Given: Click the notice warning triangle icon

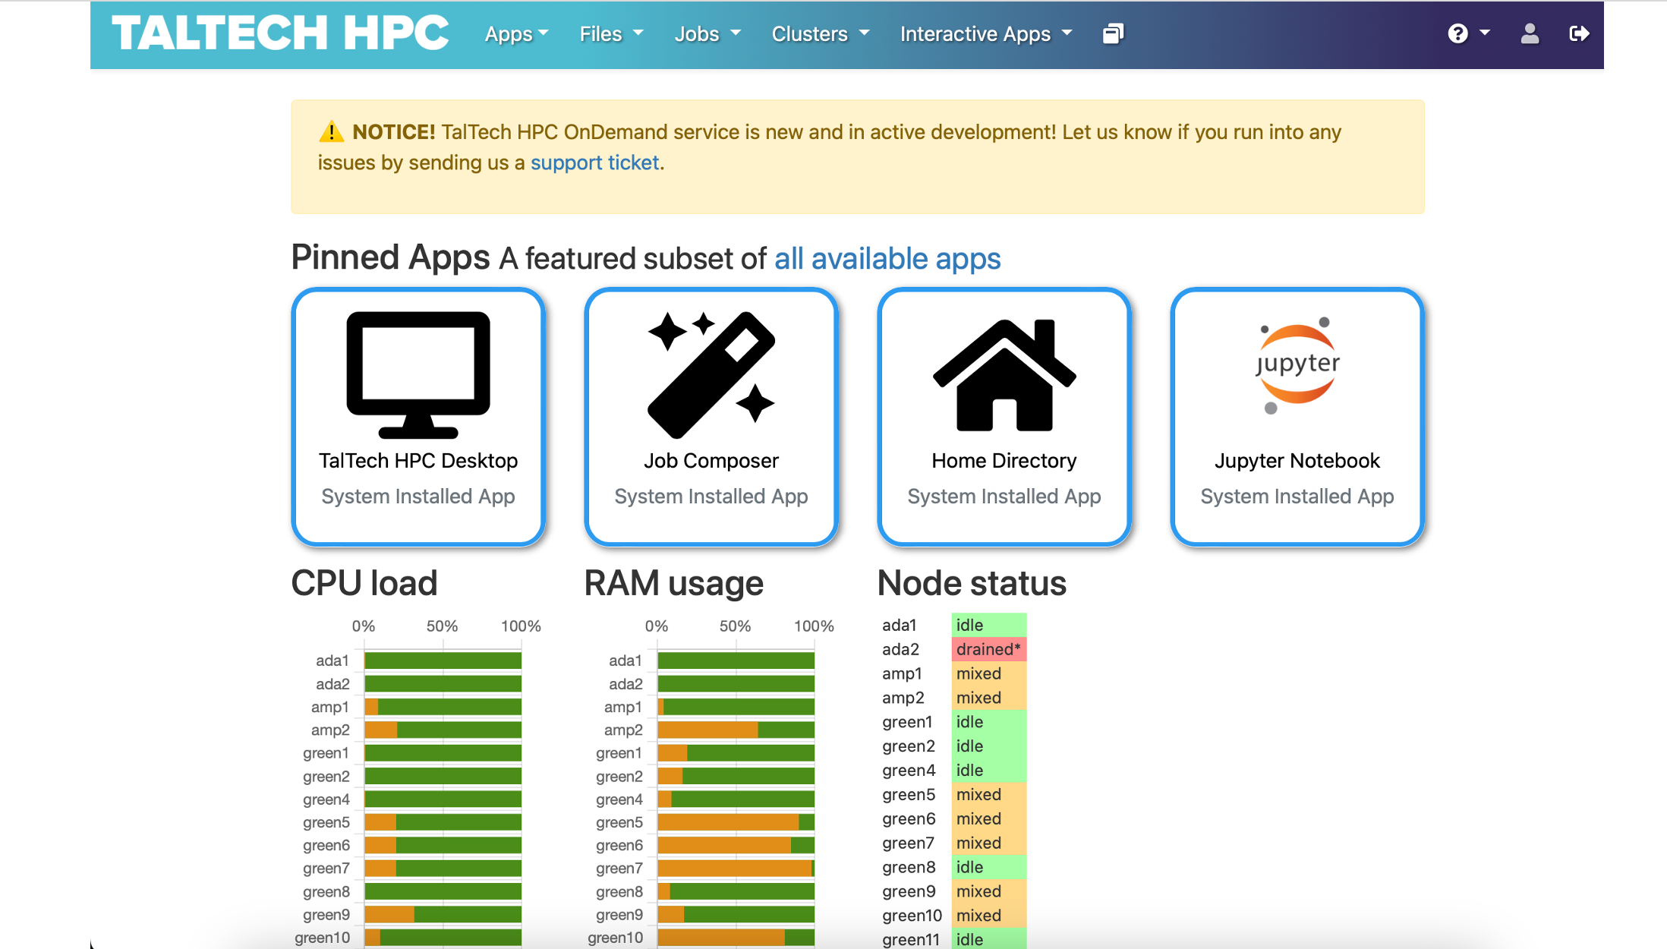Looking at the screenshot, I should click(331, 132).
